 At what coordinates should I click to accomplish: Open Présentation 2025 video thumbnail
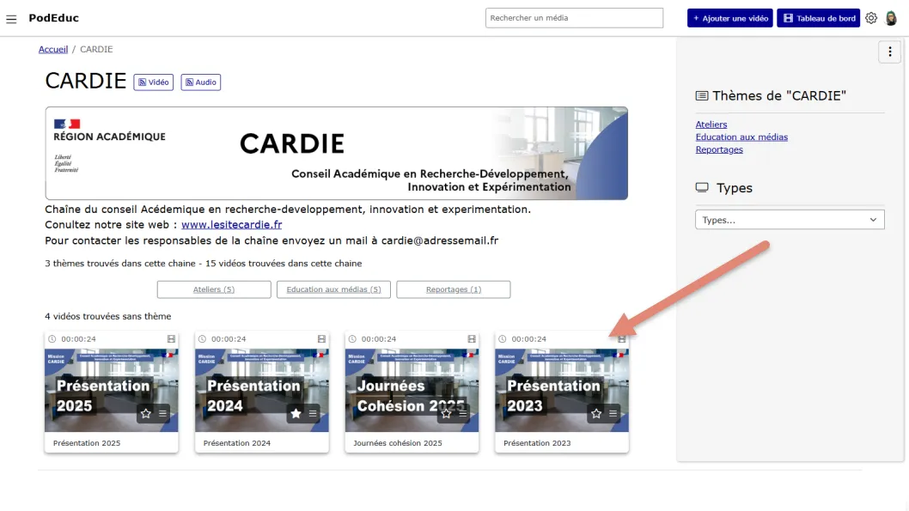(x=112, y=390)
